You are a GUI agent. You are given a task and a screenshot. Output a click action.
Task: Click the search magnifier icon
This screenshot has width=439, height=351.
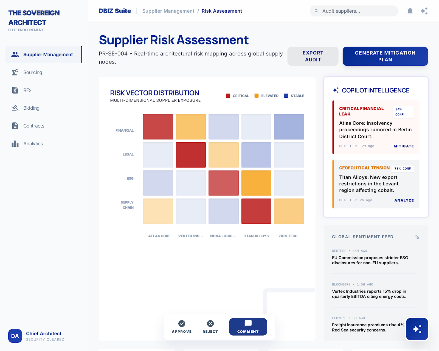[316, 11]
